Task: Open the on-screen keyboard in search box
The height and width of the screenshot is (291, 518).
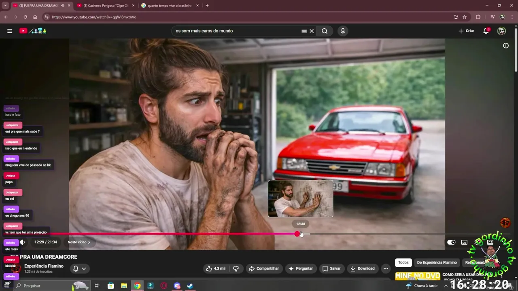Action: pyautogui.click(x=304, y=31)
